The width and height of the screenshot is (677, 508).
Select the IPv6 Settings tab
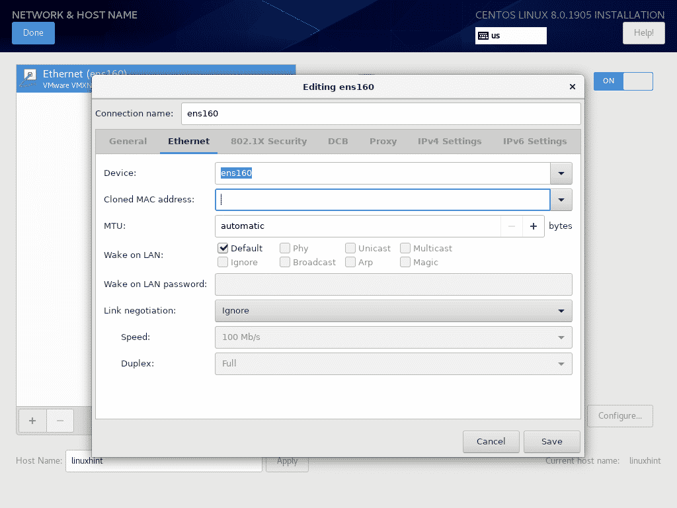pos(534,142)
